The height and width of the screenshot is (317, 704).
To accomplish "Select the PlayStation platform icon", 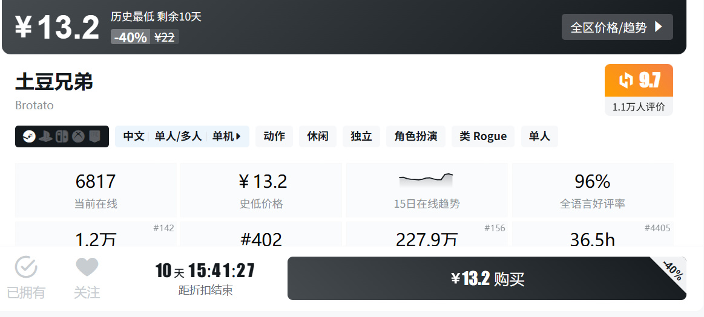I will pos(45,136).
